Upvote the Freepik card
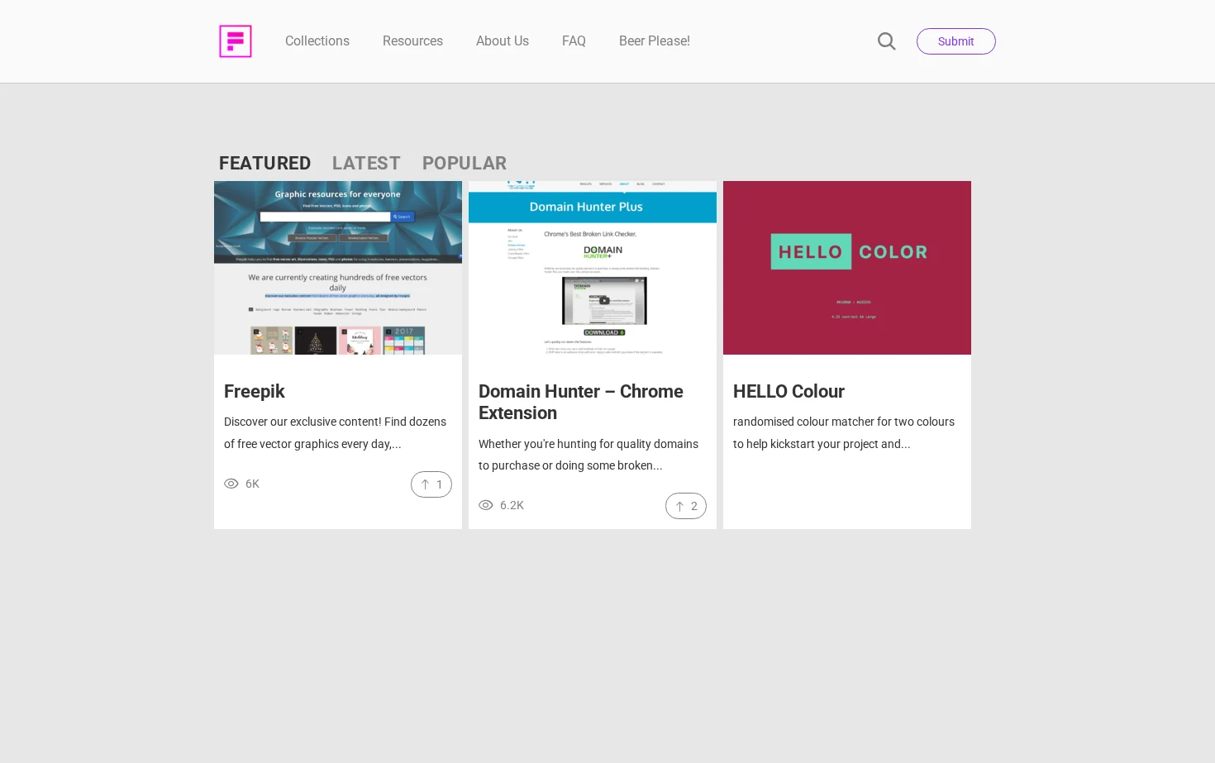The height and width of the screenshot is (763, 1215). [431, 484]
